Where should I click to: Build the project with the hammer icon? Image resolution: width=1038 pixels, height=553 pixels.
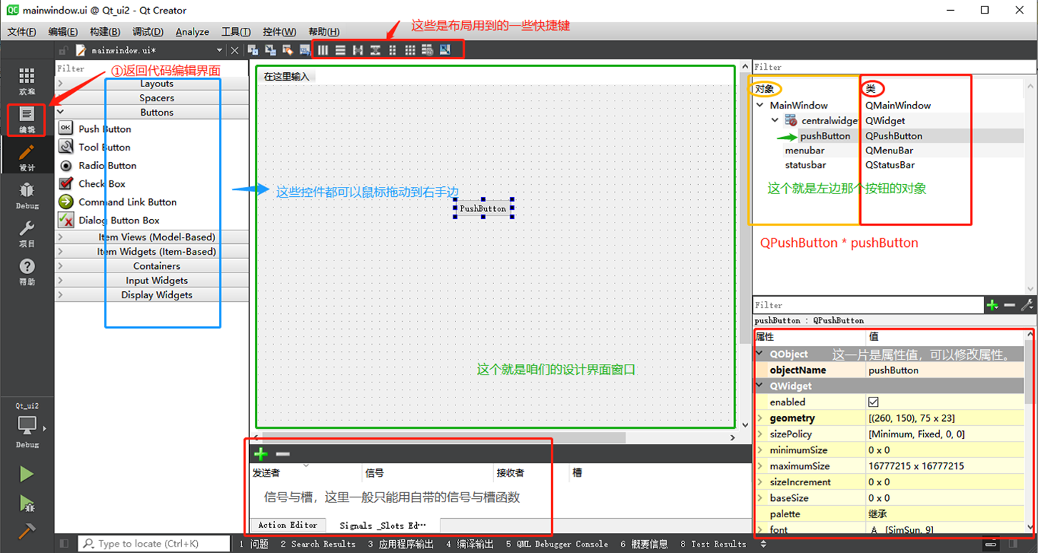tap(26, 531)
